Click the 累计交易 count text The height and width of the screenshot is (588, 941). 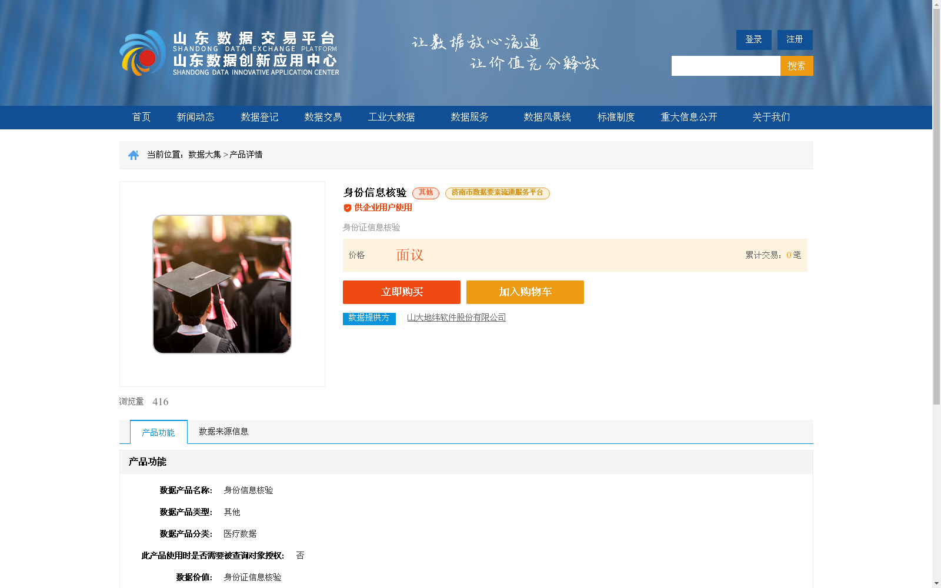[x=773, y=255]
